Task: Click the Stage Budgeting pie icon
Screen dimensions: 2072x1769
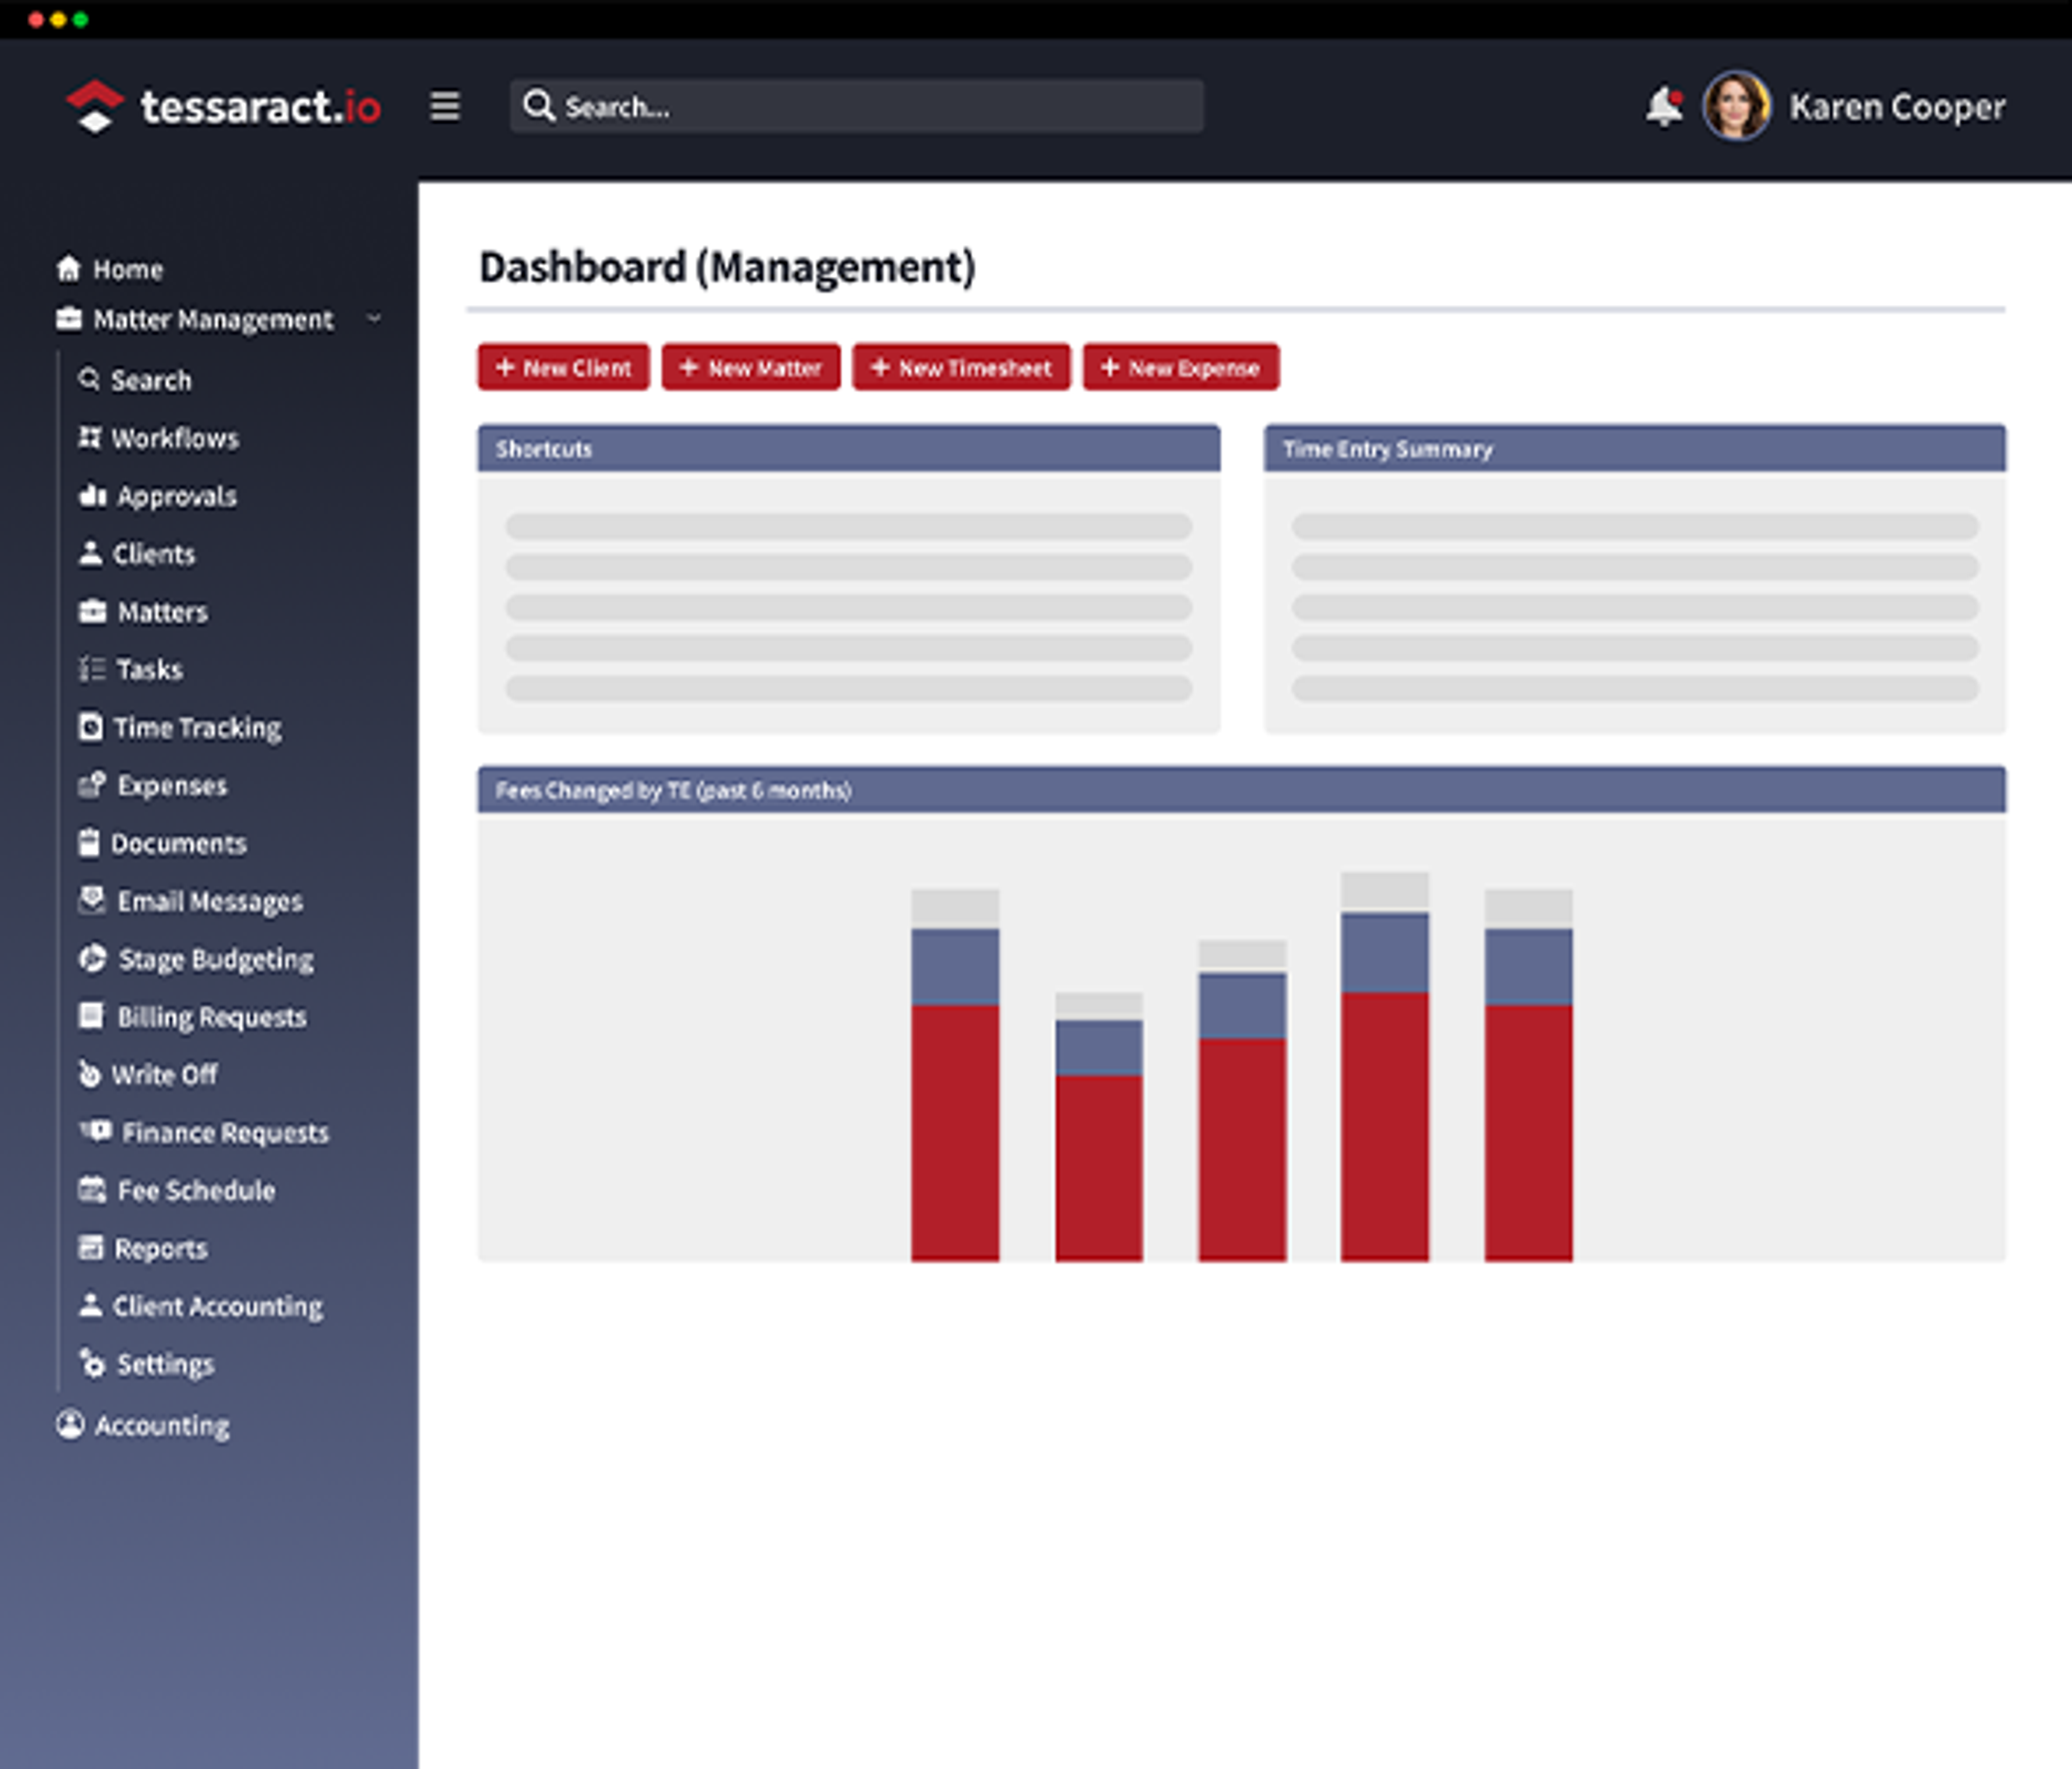Action: click(92, 958)
